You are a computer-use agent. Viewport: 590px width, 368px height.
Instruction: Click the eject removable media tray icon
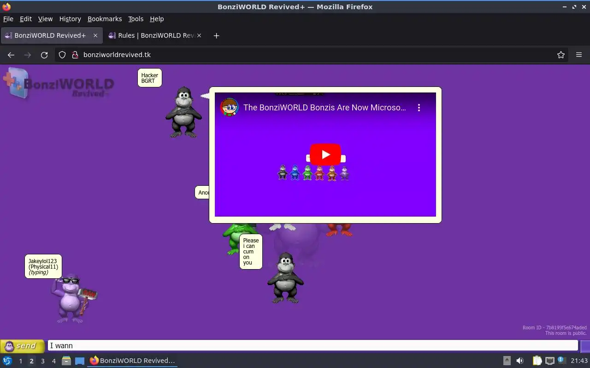coord(507,361)
